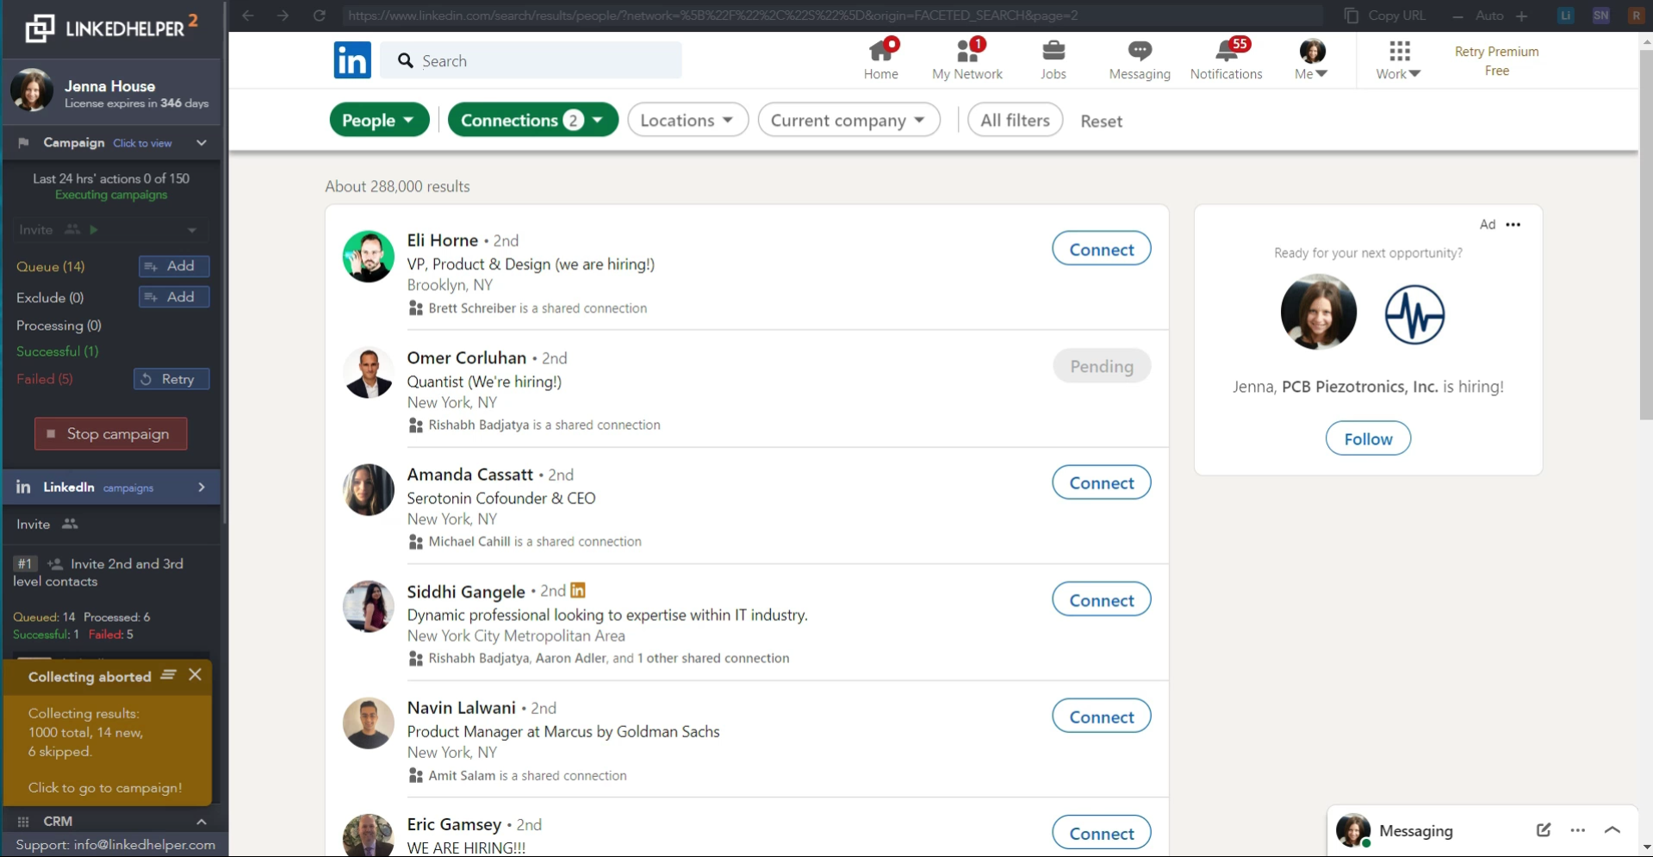Open the Me profile menu
1653x857 pixels.
(x=1311, y=60)
